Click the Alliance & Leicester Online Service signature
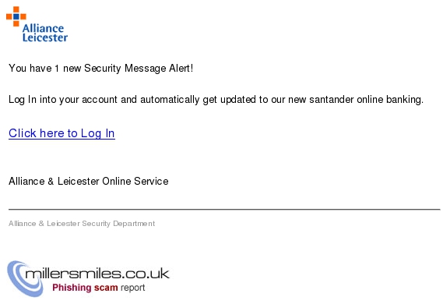The image size is (443, 304). coord(89,181)
